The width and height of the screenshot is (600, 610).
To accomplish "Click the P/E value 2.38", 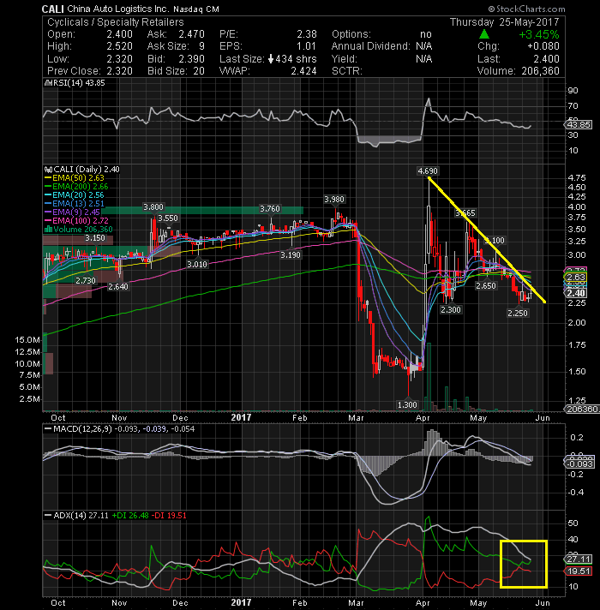I will pyautogui.click(x=307, y=34).
